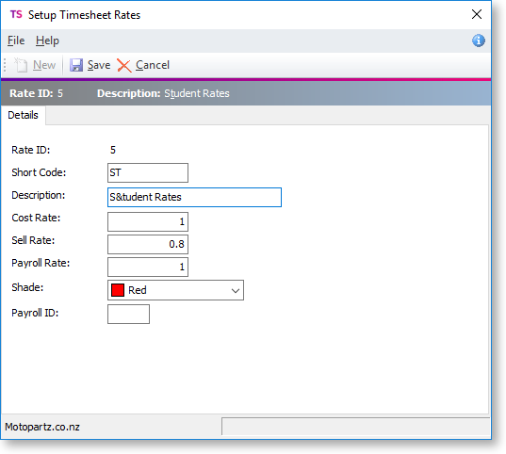Click the Cancel button label
Viewport: 506px width, 454px height.
[x=153, y=65]
